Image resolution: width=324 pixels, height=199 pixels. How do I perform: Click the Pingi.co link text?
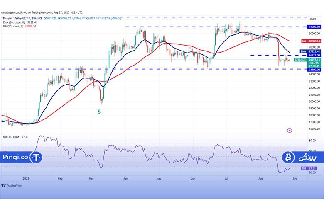pyautogui.click(x=15, y=157)
